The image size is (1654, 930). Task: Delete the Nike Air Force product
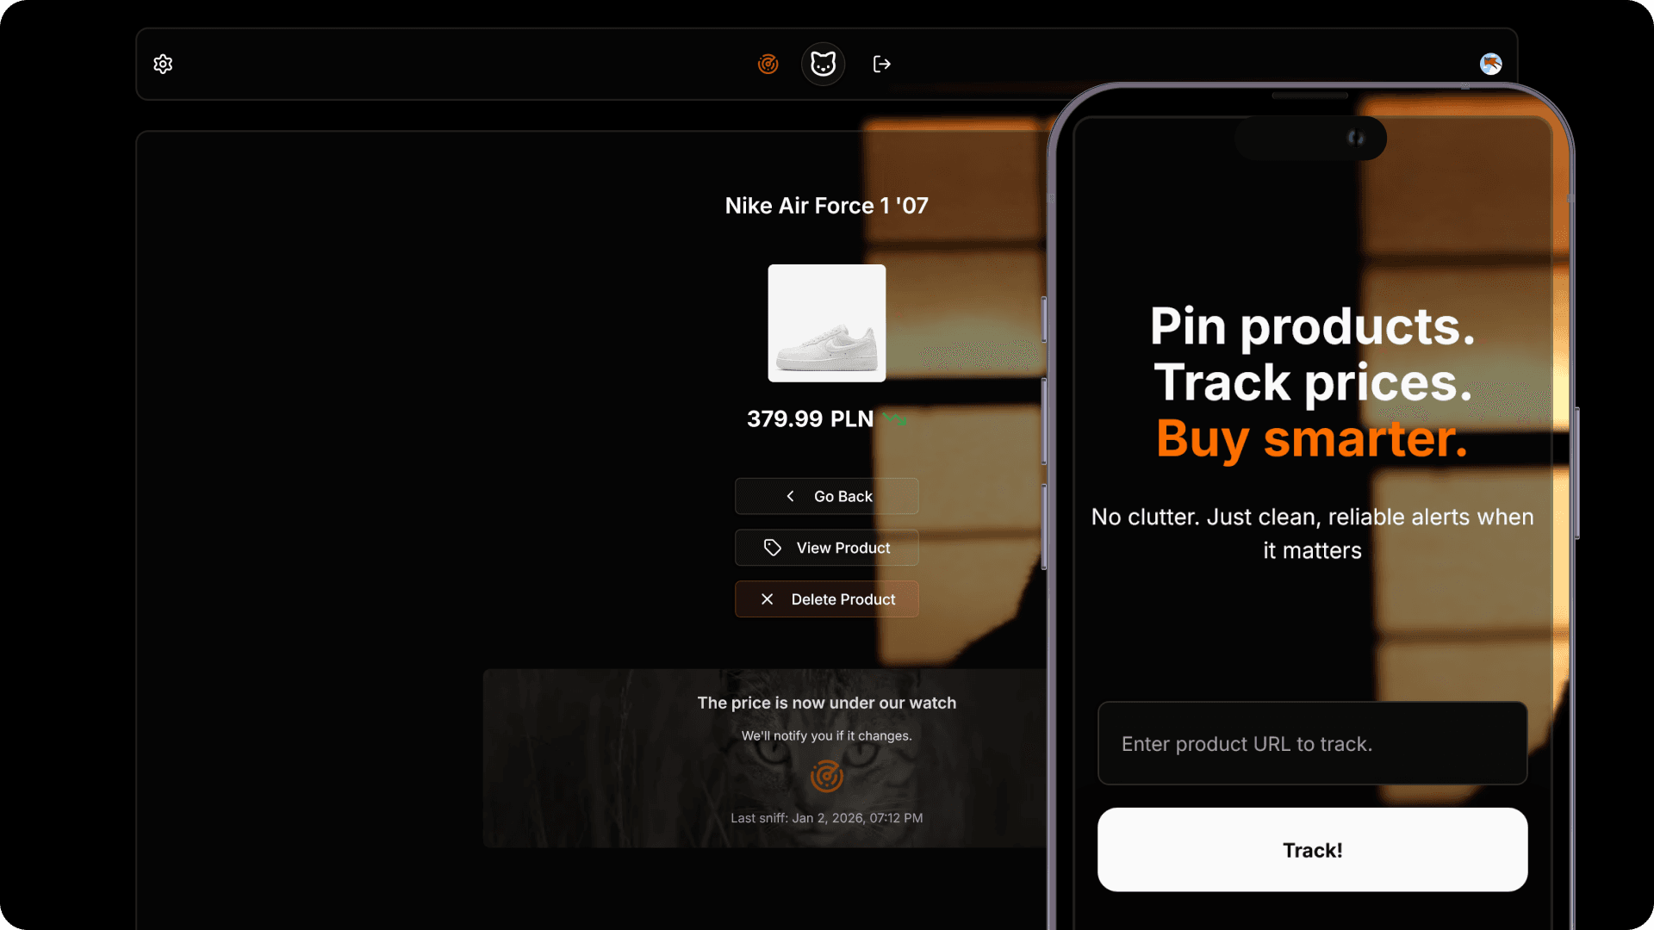tap(827, 599)
